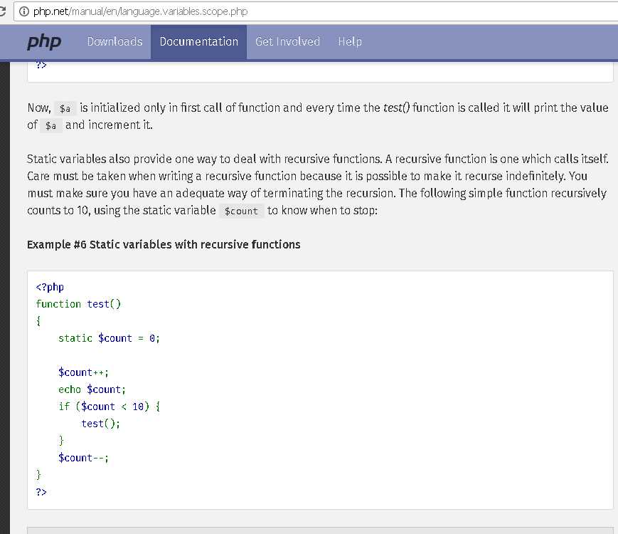The height and width of the screenshot is (534, 618).
Task: Click the browser reload icon
Action: coord(6,11)
